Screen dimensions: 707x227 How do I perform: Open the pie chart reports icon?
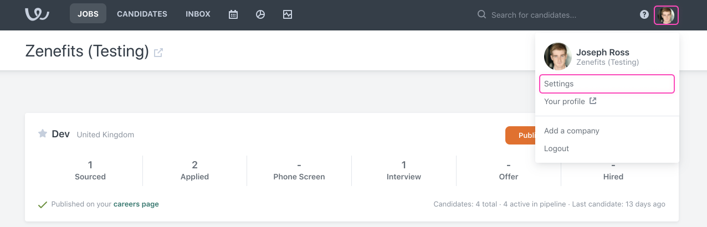(x=260, y=14)
